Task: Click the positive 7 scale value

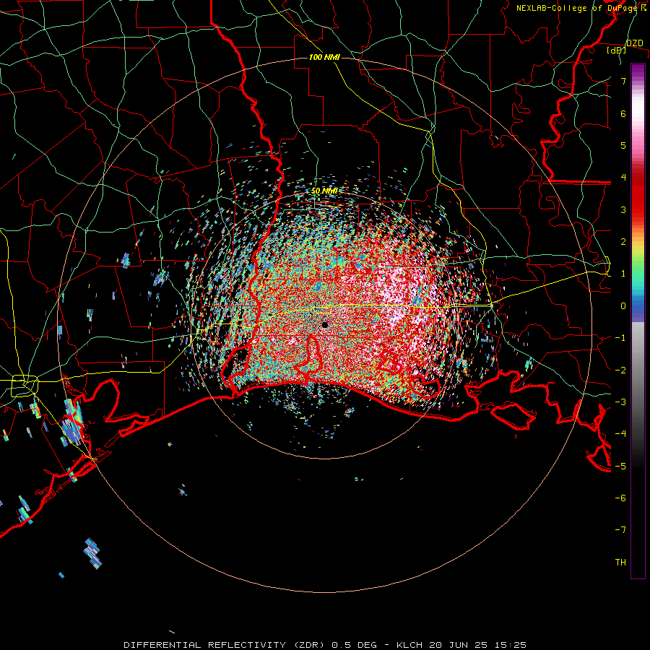Action: (623, 81)
